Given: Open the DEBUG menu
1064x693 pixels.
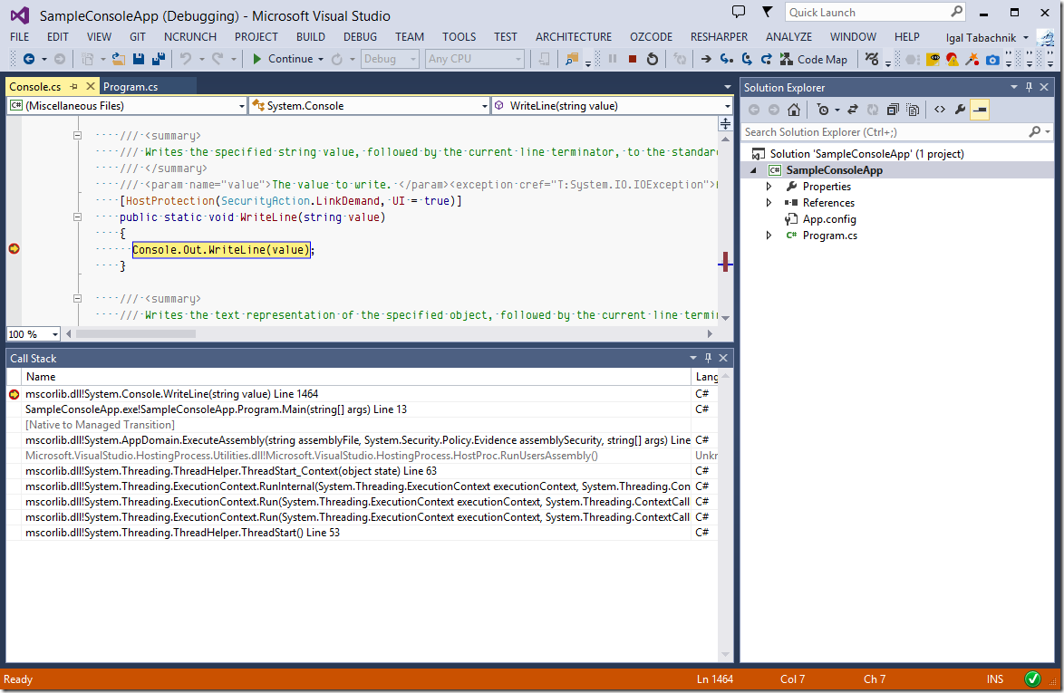Looking at the screenshot, I should (360, 37).
